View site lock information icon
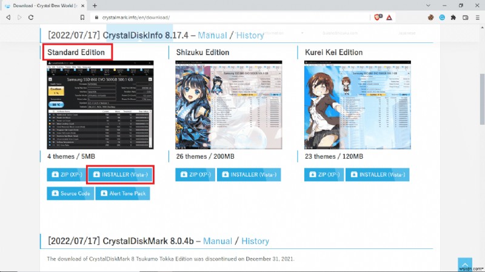Screen dimensions: 485x272 (x=96, y=18)
